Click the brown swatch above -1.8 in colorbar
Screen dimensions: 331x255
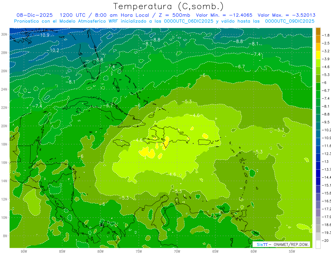[318, 31]
